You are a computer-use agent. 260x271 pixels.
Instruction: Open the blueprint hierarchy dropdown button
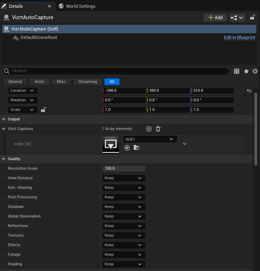coord(237,17)
